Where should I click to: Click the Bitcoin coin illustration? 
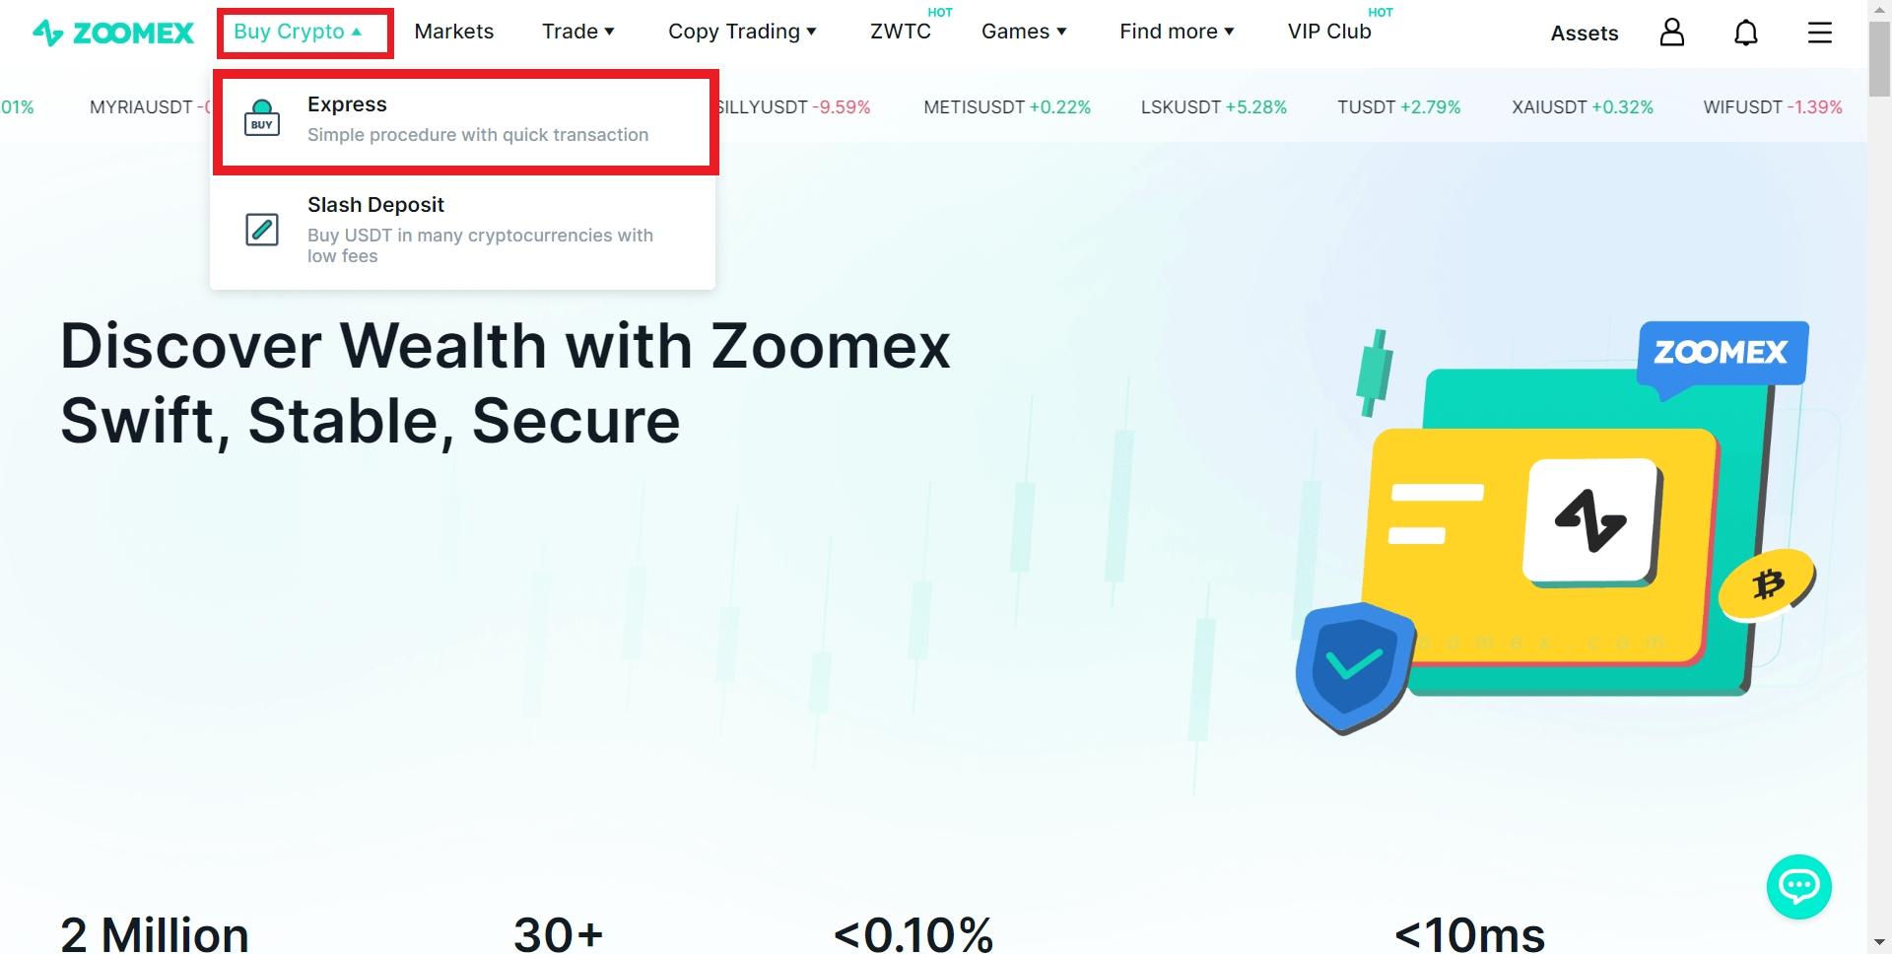[1767, 584]
